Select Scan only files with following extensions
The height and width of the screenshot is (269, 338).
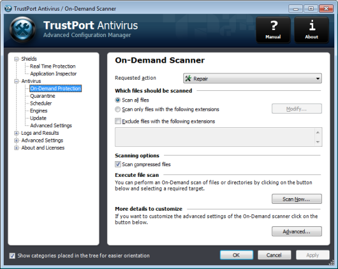click(118, 110)
